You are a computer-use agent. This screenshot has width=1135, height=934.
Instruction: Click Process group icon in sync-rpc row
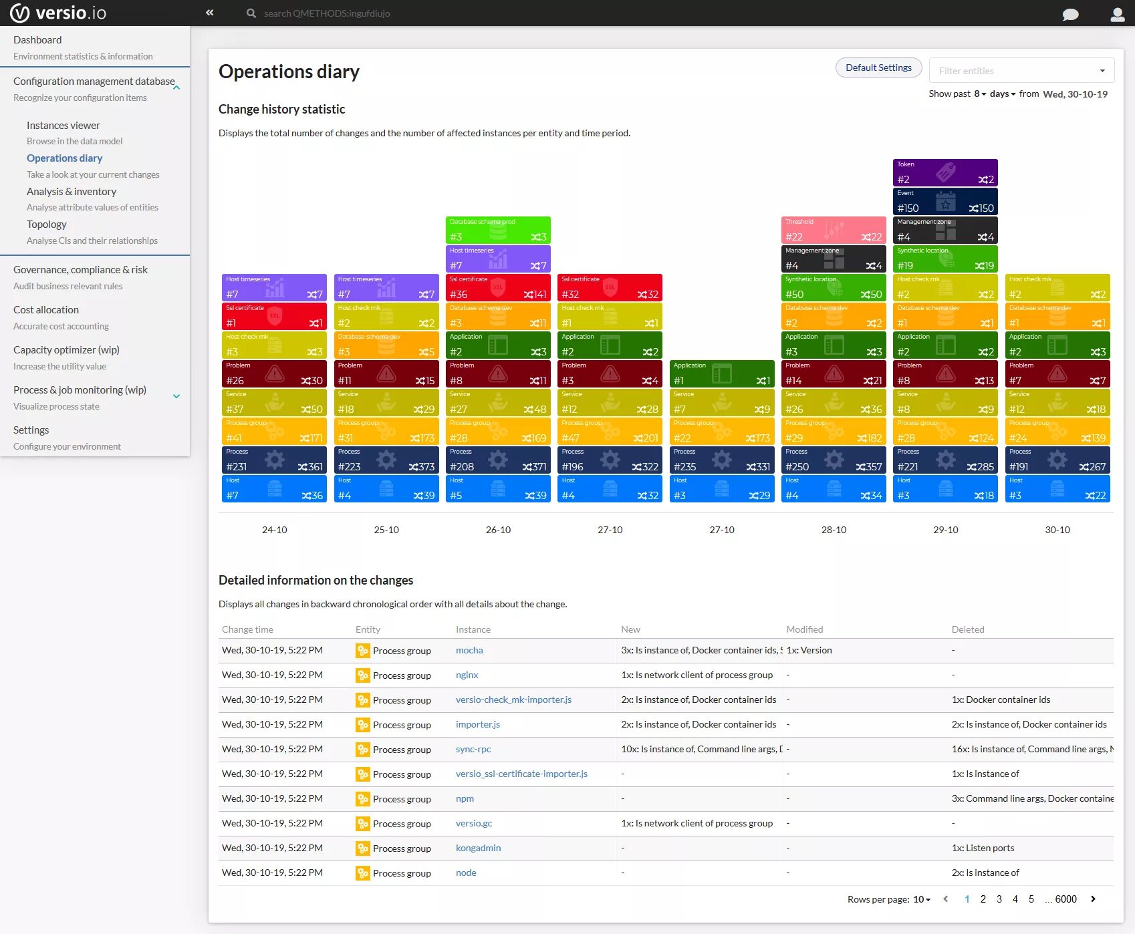point(362,750)
